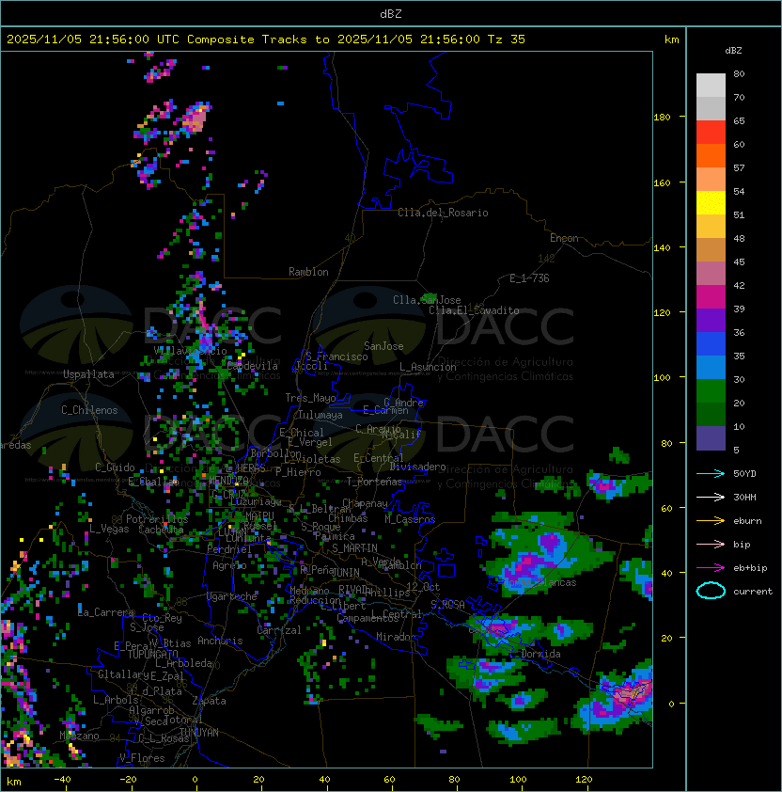Viewport: 782px width, 792px height.
Task: Click the magenta eb+bip arrow in legend
Action: pyautogui.click(x=711, y=568)
